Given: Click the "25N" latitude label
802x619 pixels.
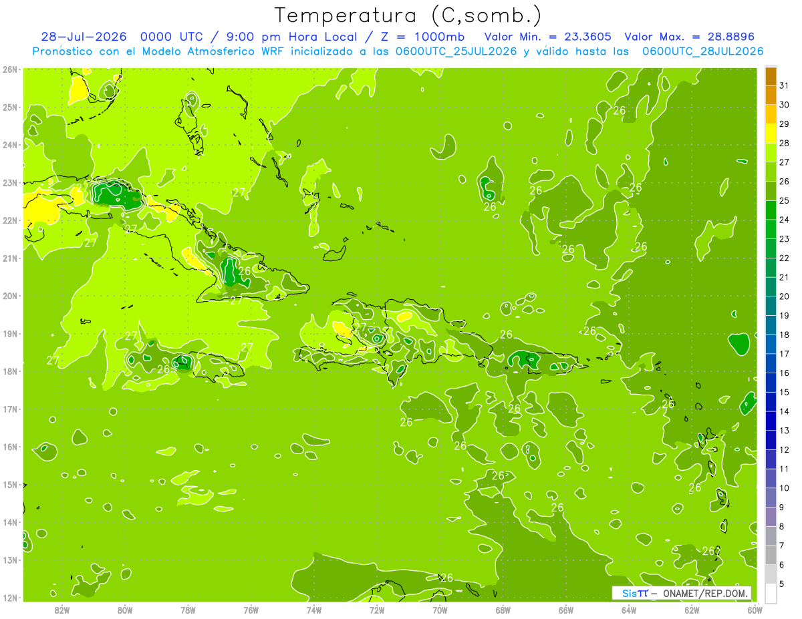Looking at the screenshot, I should [10, 107].
